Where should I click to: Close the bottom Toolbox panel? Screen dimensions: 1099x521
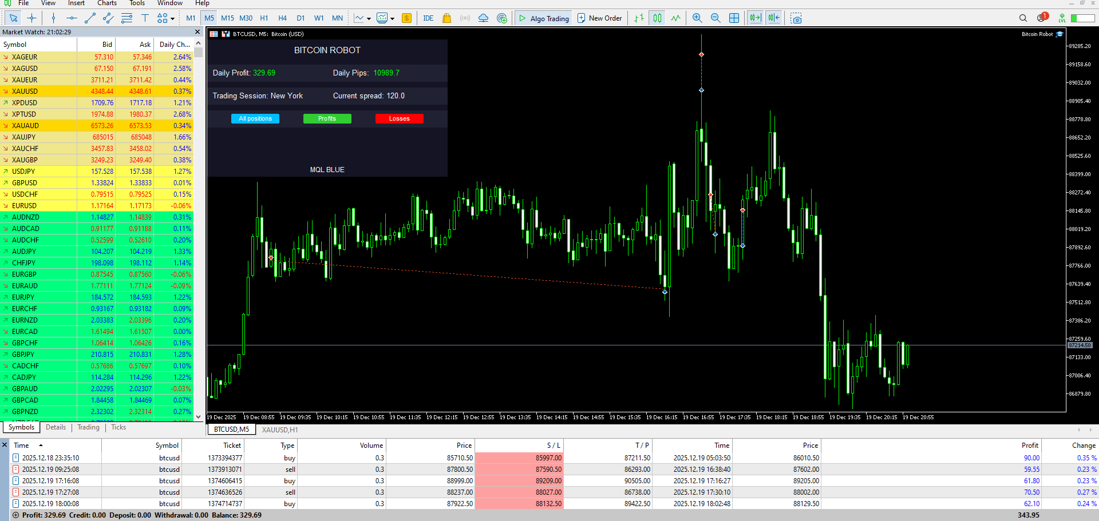[5, 445]
